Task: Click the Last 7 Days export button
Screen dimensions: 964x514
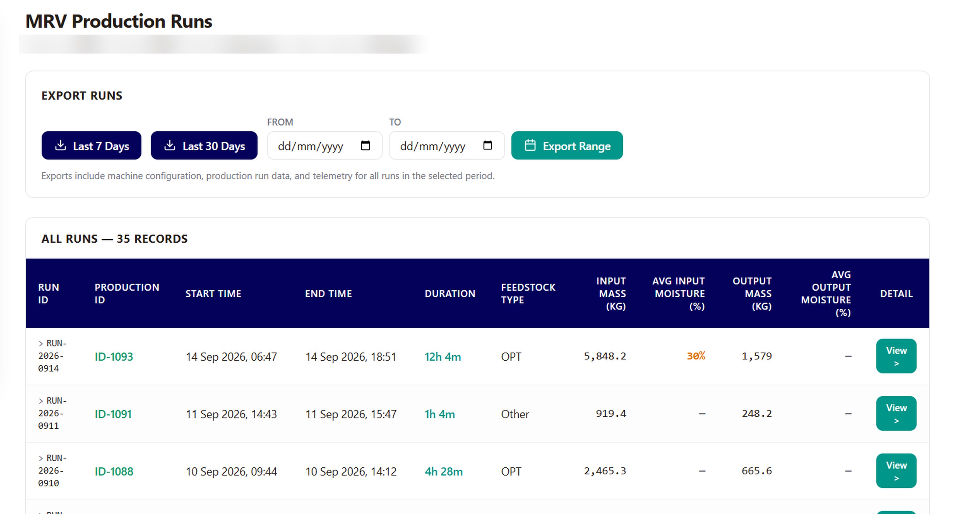Action: point(91,145)
